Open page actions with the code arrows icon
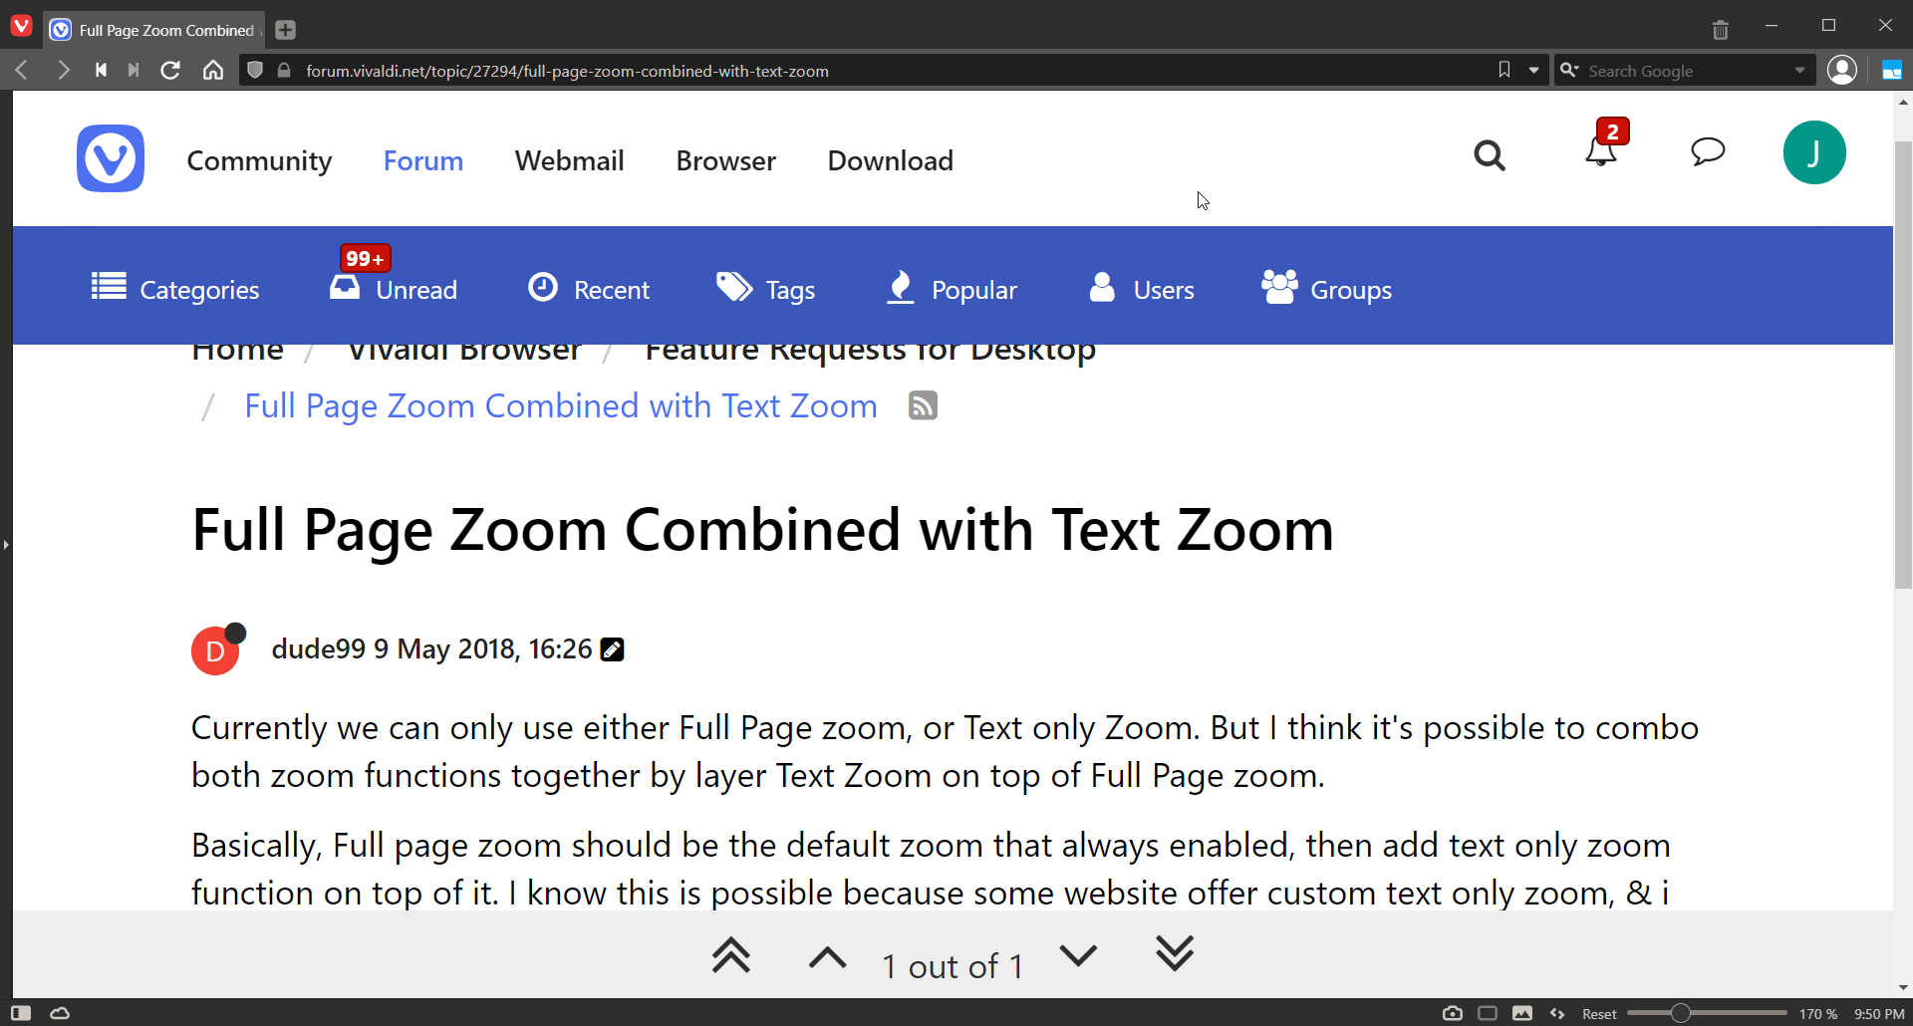Image resolution: width=1913 pixels, height=1026 pixels. pyautogui.click(x=1558, y=1012)
